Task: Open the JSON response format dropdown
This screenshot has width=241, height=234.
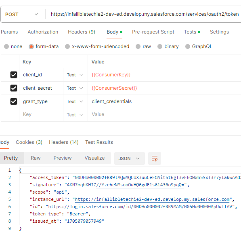Action: pos(130,158)
